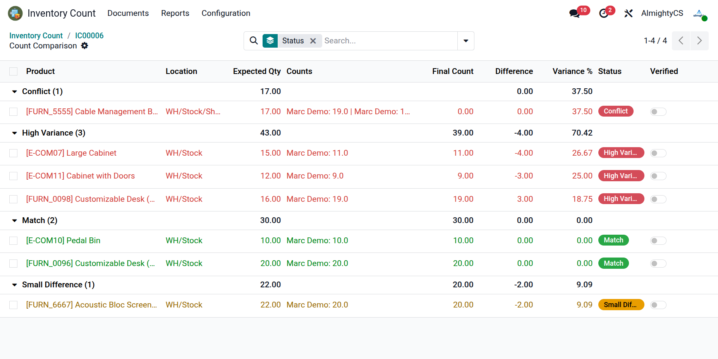The width and height of the screenshot is (718, 359).
Task: Remove the Status filter facet
Action: pyautogui.click(x=313, y=41)
